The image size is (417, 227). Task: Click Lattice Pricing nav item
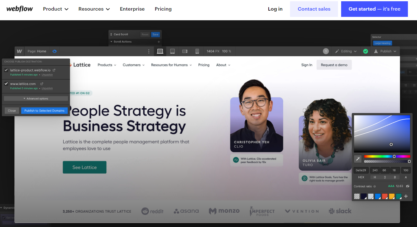204,65
